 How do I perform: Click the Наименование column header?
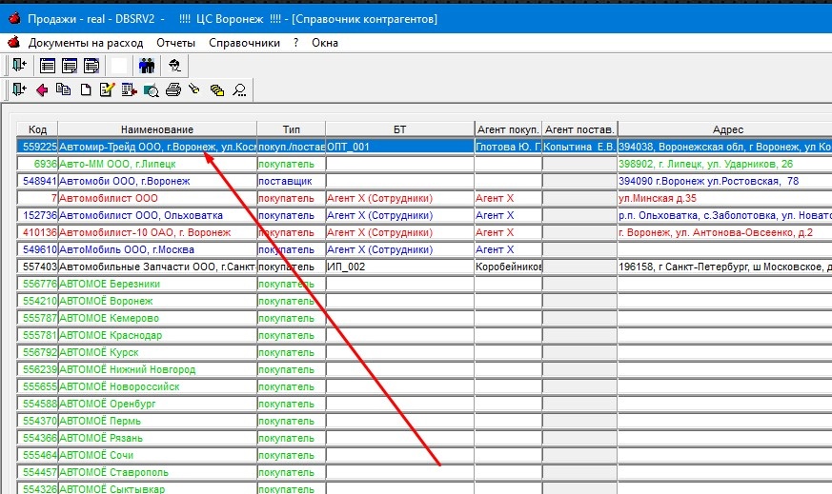point(157,129)
